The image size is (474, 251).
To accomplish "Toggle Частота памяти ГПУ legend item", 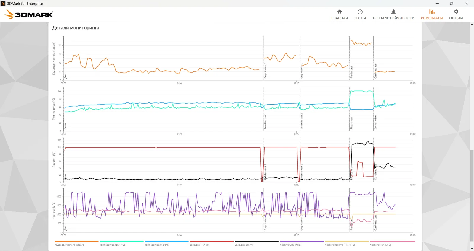I will coord(347,243).
